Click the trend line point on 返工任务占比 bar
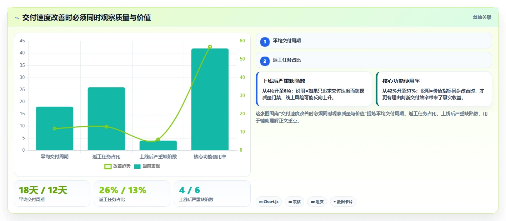This screenshot has height=221, width=506. point(106,127)
